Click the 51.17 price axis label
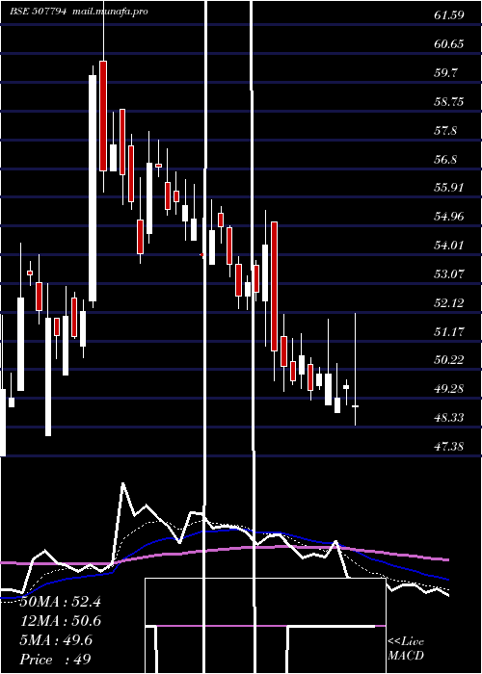This screenshot has height=674, width=482. click(449, 332)
